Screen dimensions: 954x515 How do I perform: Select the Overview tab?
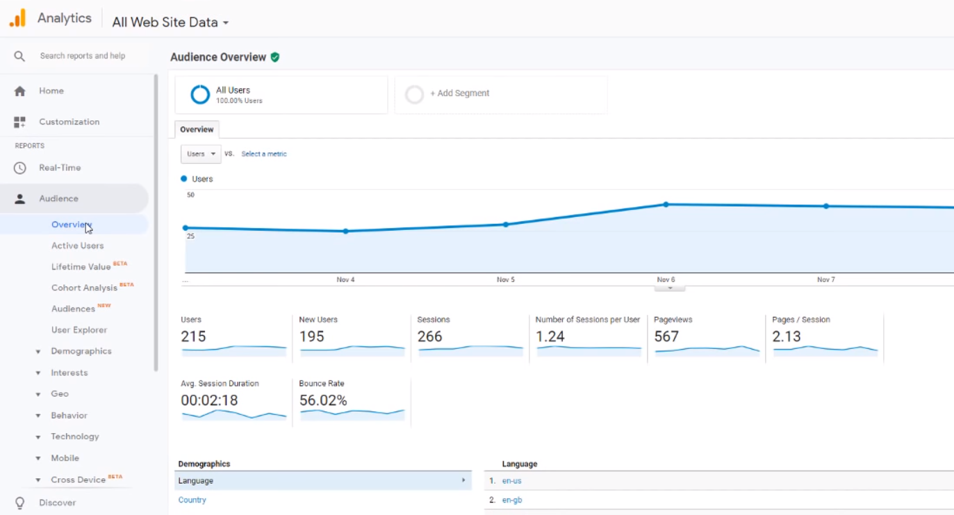point(197,129)
